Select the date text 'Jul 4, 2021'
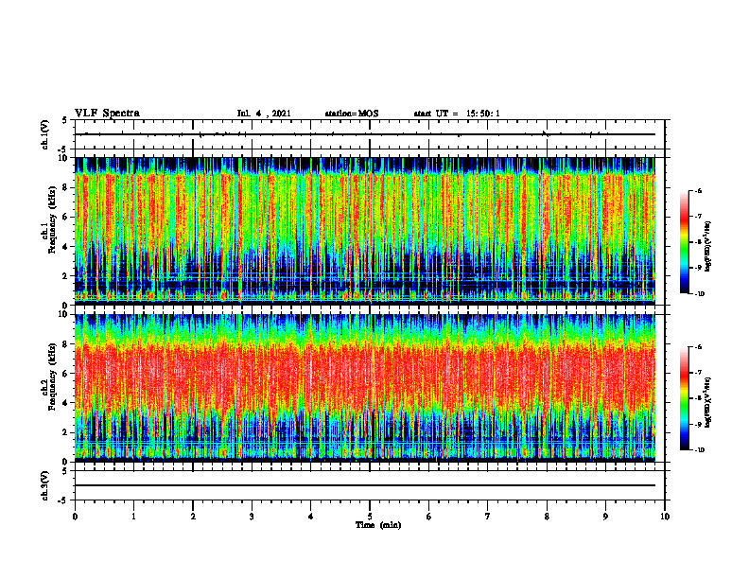The width and height of the screenshot is (749, 579). click(x=264, y=114)
